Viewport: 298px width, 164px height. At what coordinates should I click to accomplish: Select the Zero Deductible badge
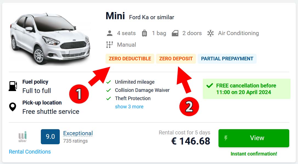pos(130,59)
